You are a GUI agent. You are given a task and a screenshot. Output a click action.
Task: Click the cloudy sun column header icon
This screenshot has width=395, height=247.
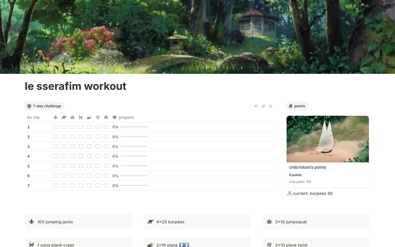coord(89,117)
